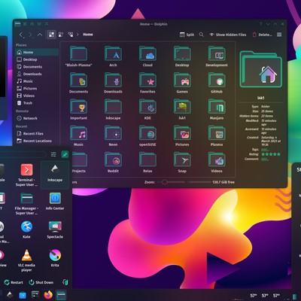Toggle Split view in Dolphin
The height and width of the screenshot is (301, 301).
[x=187, y=35]
